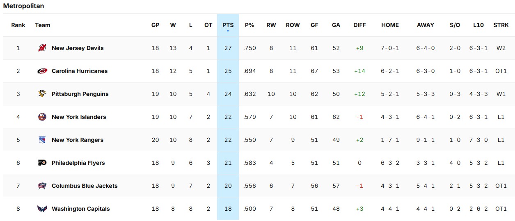This screenshot has height=221, width=515.
Task: Sort by the STRK column header
Action: click(x=501, y=25)
